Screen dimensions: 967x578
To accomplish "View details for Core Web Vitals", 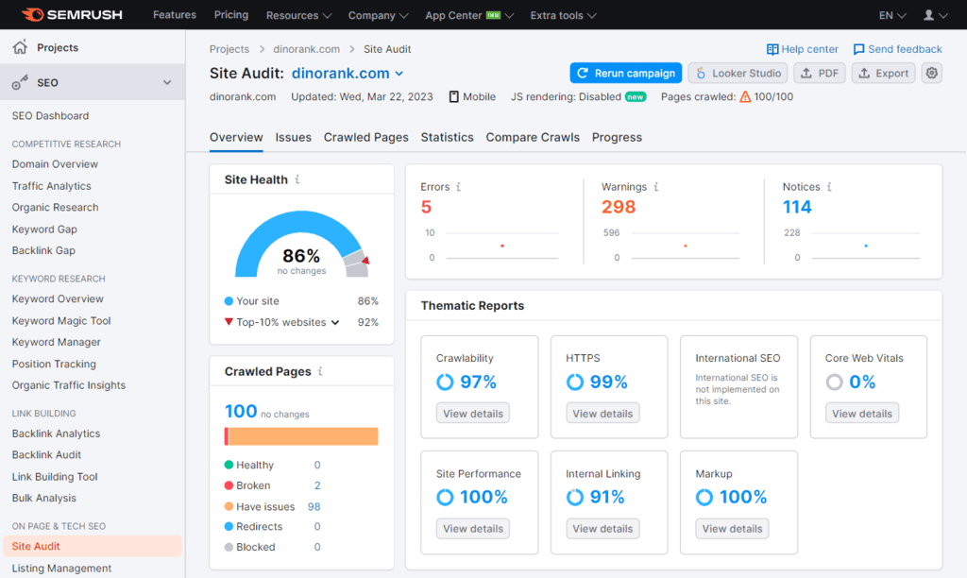I will click(862, 414).
